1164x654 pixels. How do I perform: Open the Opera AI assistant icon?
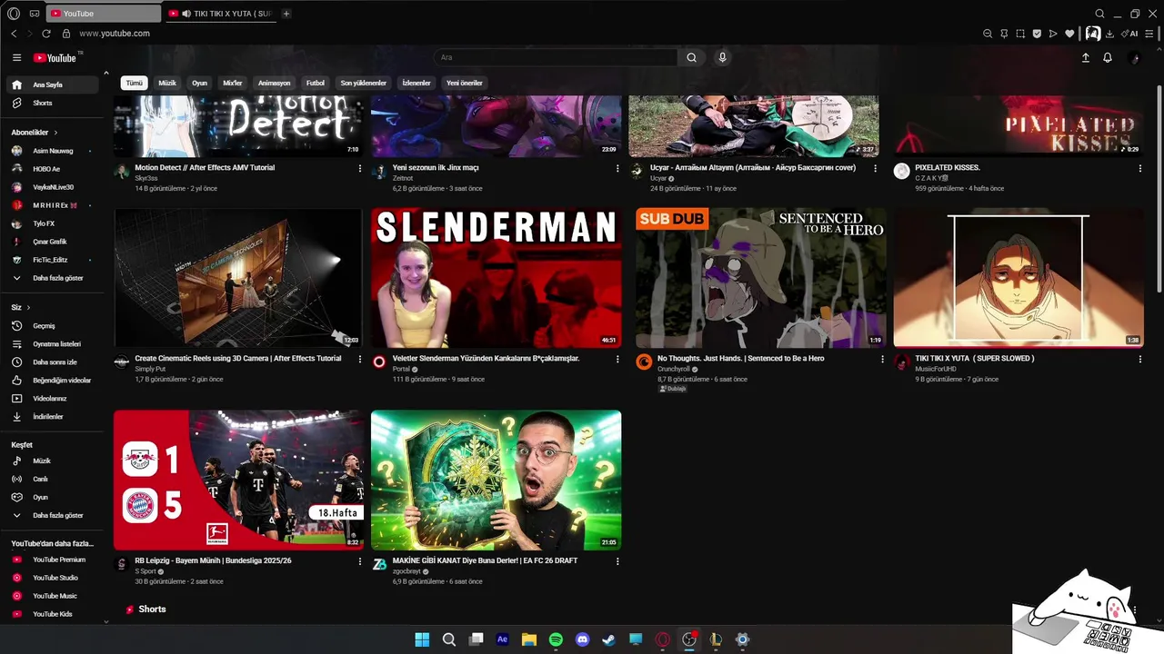[x=1130, y=34]
